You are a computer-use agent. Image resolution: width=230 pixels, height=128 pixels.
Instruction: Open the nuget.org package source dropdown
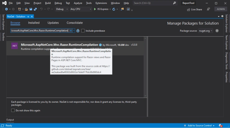(205, 31)
